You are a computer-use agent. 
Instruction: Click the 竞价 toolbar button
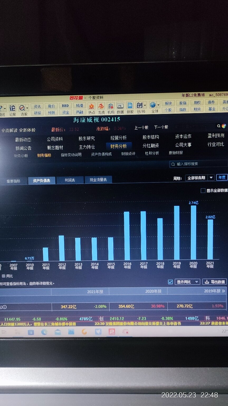tap(51, 106)
